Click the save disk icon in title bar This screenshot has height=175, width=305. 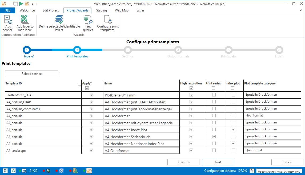(x=15, y=4)
